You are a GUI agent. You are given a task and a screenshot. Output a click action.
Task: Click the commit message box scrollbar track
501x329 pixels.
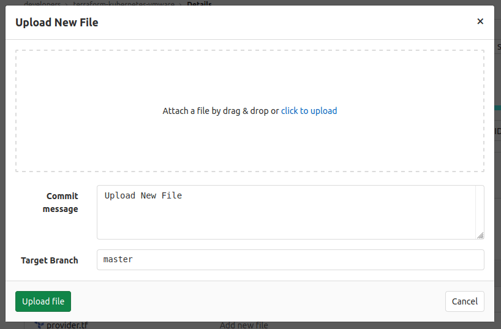coord(480,208)
